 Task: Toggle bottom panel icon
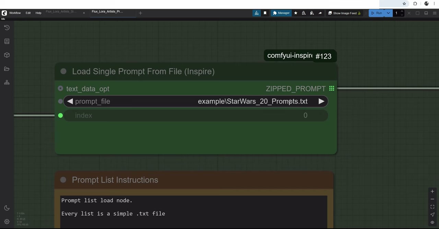pos(426,13)
